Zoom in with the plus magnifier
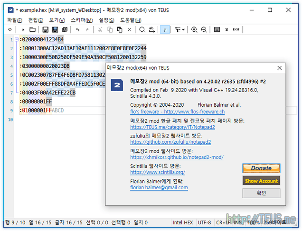This screenshot has height=231, width=302. tap(194, 29)
